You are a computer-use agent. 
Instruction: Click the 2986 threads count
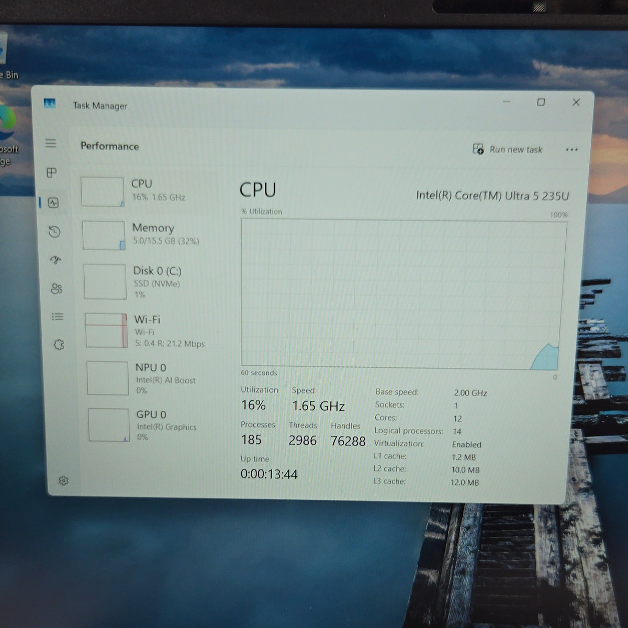pos(302,441)
